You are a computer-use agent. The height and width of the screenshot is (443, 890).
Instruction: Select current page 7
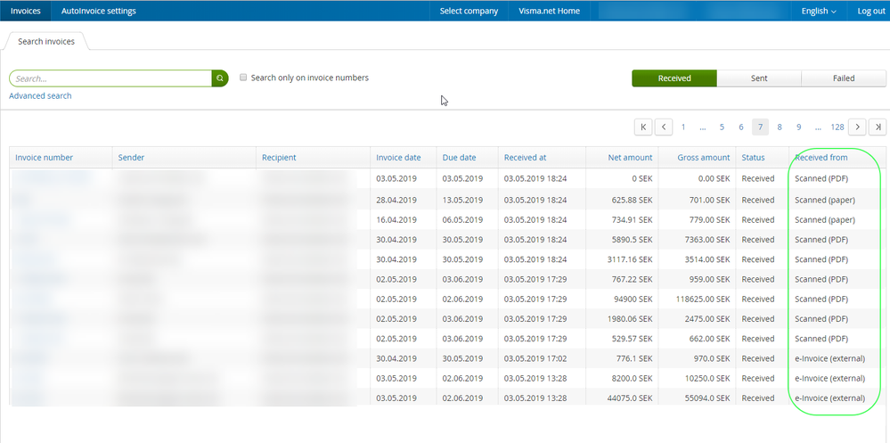761,127
